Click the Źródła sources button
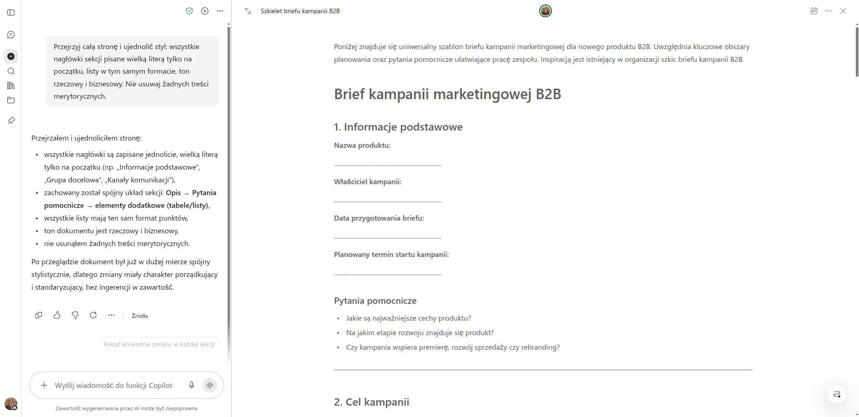859x417 pixels. (x=140, y=316)
